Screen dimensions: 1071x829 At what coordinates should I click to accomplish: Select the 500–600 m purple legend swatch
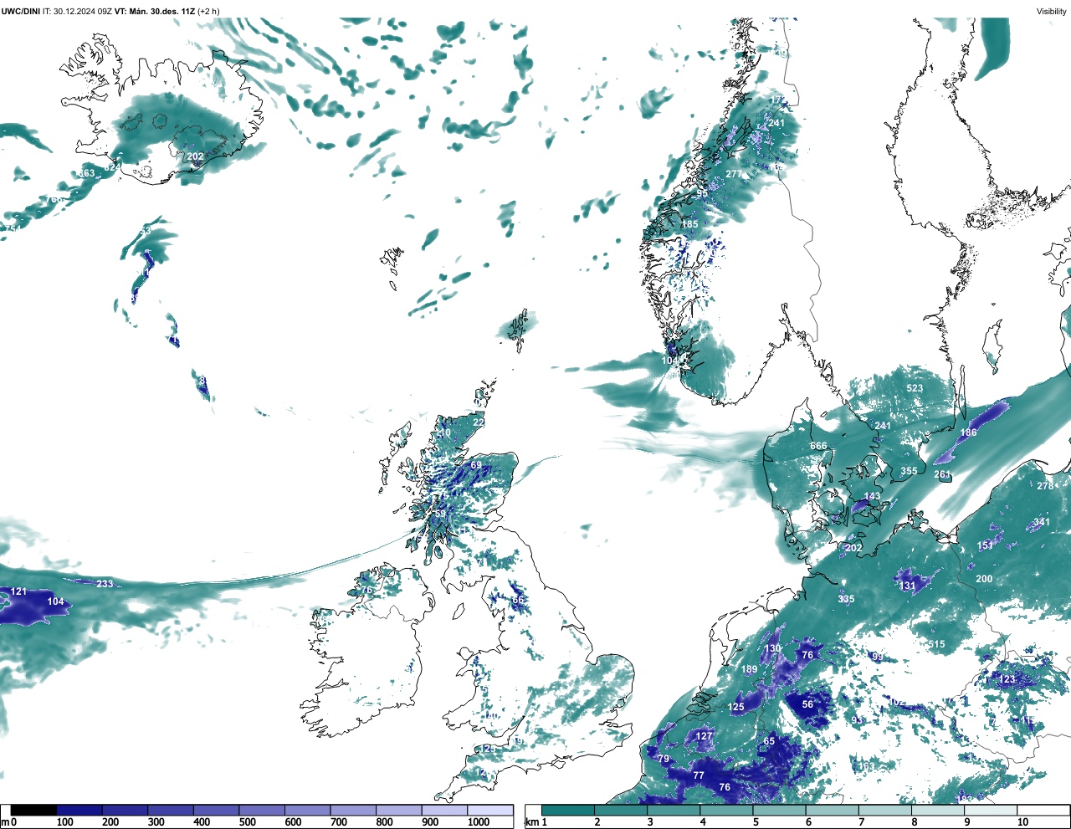262,810
